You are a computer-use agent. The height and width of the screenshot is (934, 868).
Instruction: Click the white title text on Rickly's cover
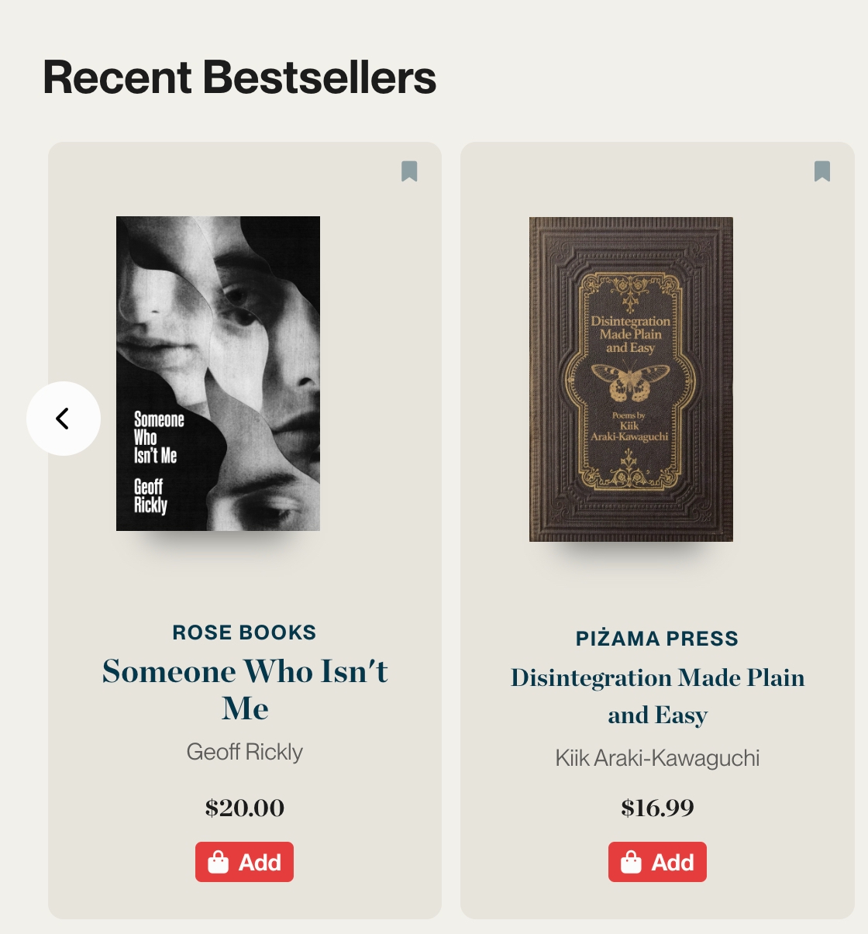click(x=158, y=438)
